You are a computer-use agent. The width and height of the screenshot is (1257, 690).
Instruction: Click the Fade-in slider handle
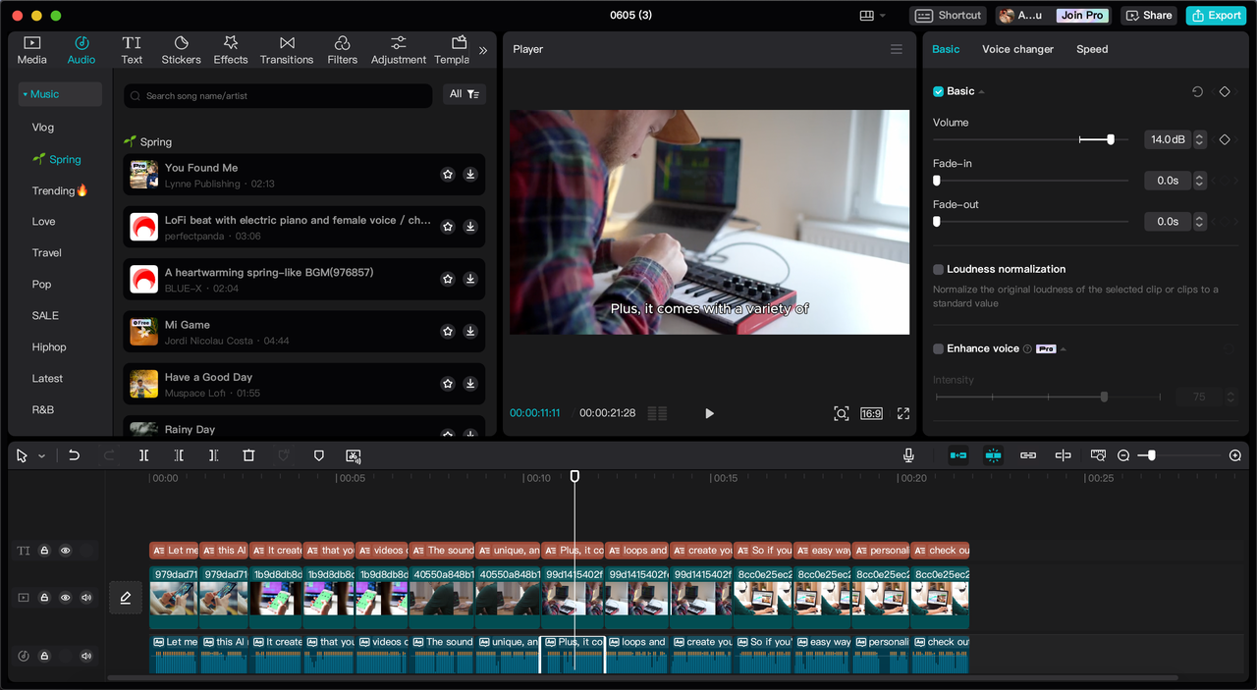tap(936, 181)
